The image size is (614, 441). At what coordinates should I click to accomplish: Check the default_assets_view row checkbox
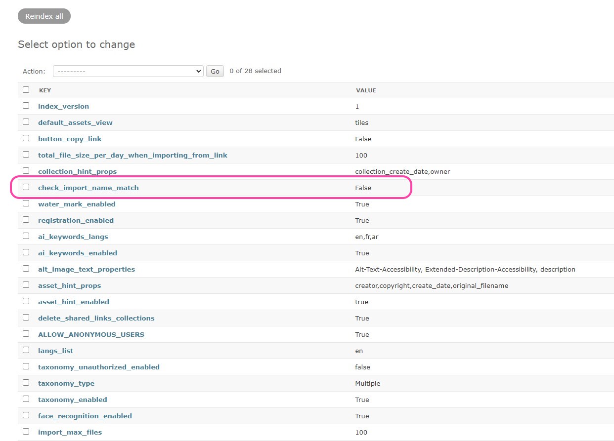pos(26,122)
